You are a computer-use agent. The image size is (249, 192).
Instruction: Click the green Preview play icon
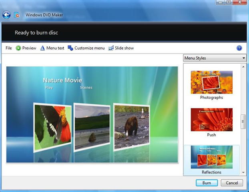click(x=18, y=48)
